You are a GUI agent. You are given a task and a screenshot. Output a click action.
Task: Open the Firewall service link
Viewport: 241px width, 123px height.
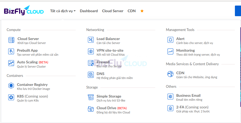pos(103,62)
